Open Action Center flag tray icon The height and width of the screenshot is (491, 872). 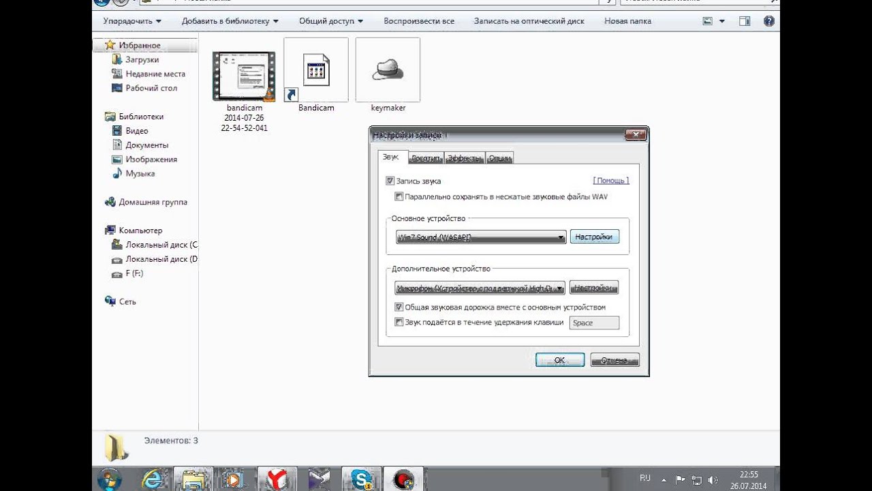(680, 479)
